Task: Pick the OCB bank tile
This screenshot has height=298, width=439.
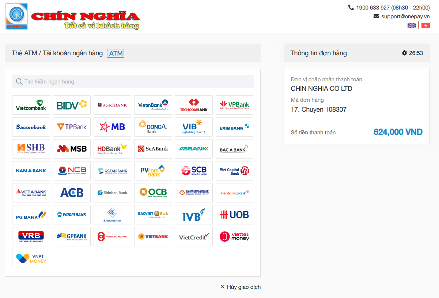Action: click(153, 193)
